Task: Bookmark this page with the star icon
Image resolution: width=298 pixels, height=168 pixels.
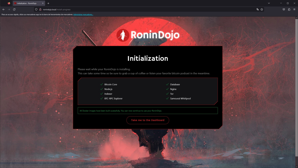Action: pos(262,9)
